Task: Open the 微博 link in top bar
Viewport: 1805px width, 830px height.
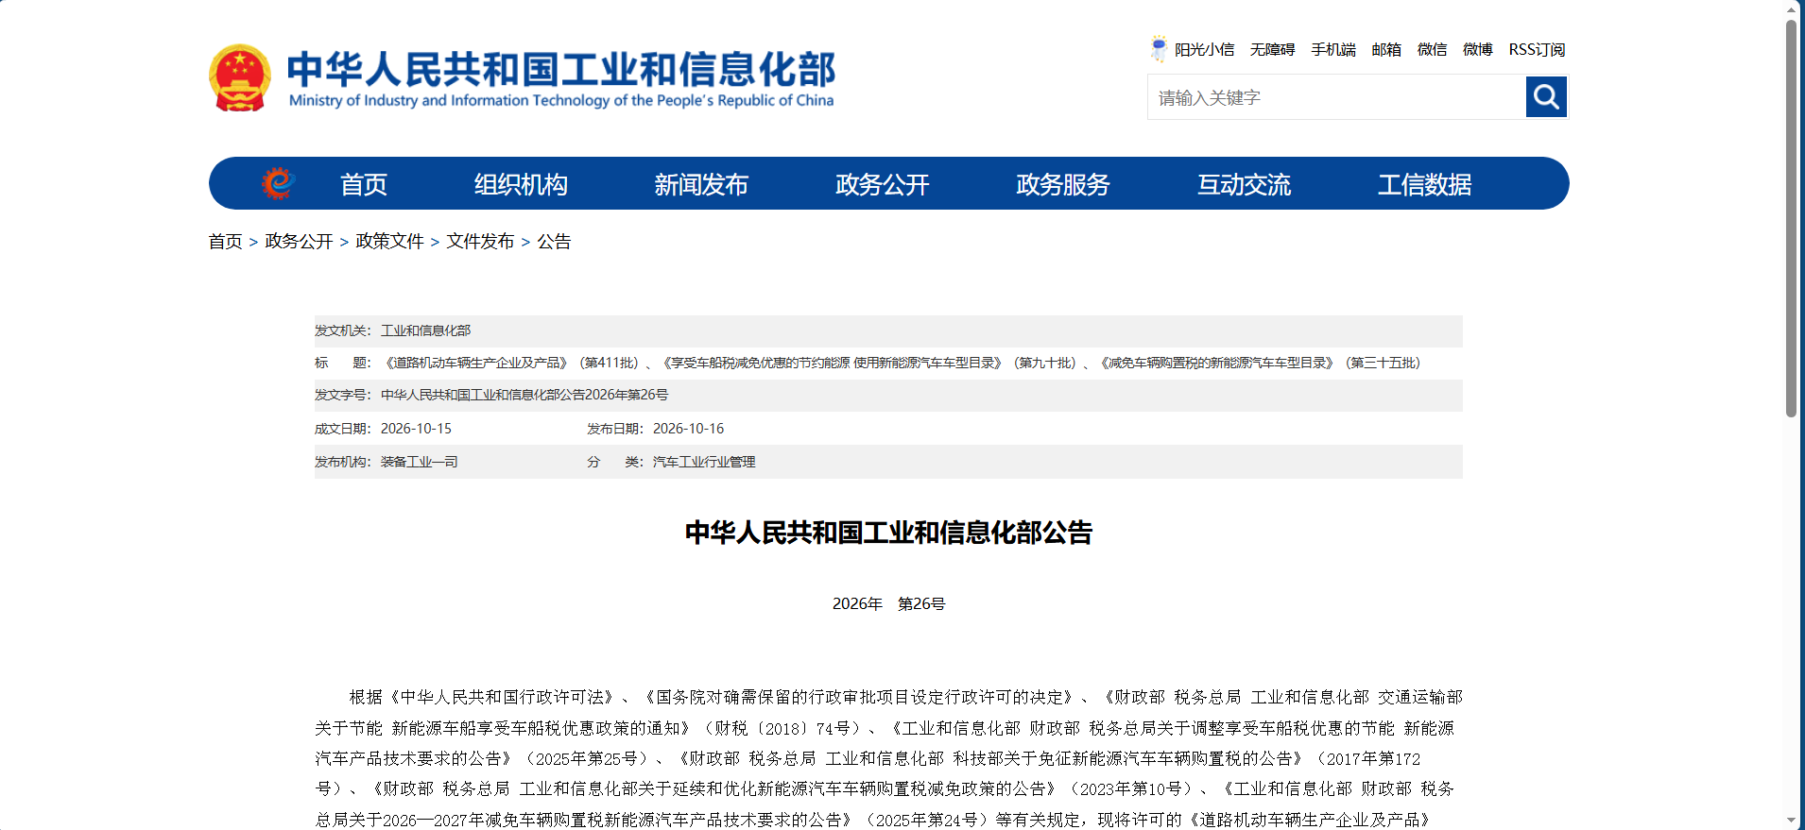Action: (x=1478, y=49)
